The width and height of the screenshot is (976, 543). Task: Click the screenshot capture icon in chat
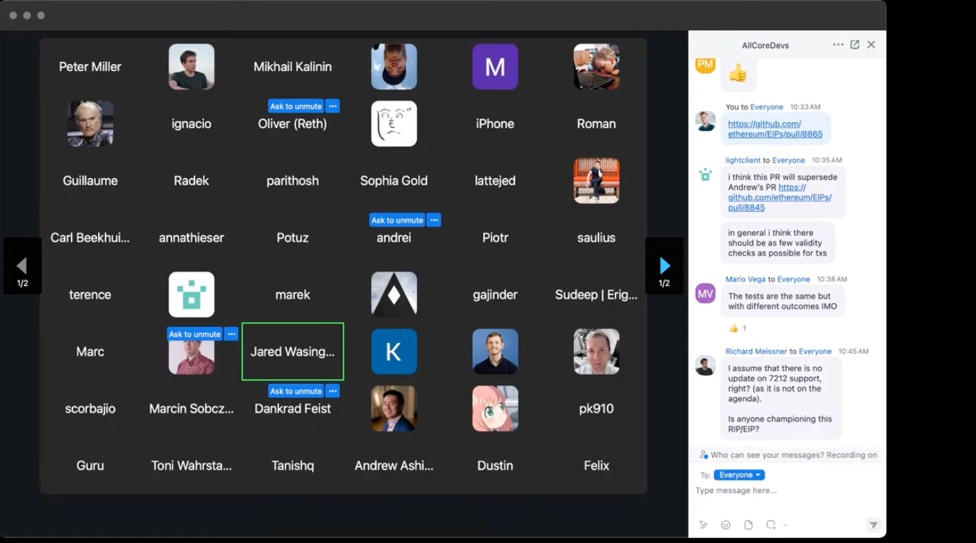770,525
